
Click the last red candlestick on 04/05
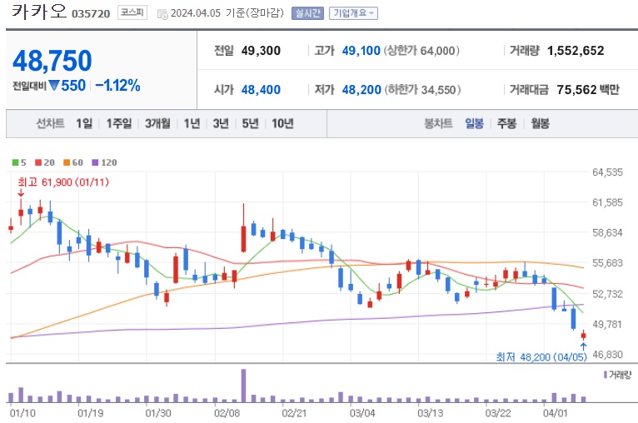pos(584,335)
